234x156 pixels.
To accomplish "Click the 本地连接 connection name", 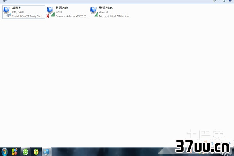I will [x=16, y=8].
